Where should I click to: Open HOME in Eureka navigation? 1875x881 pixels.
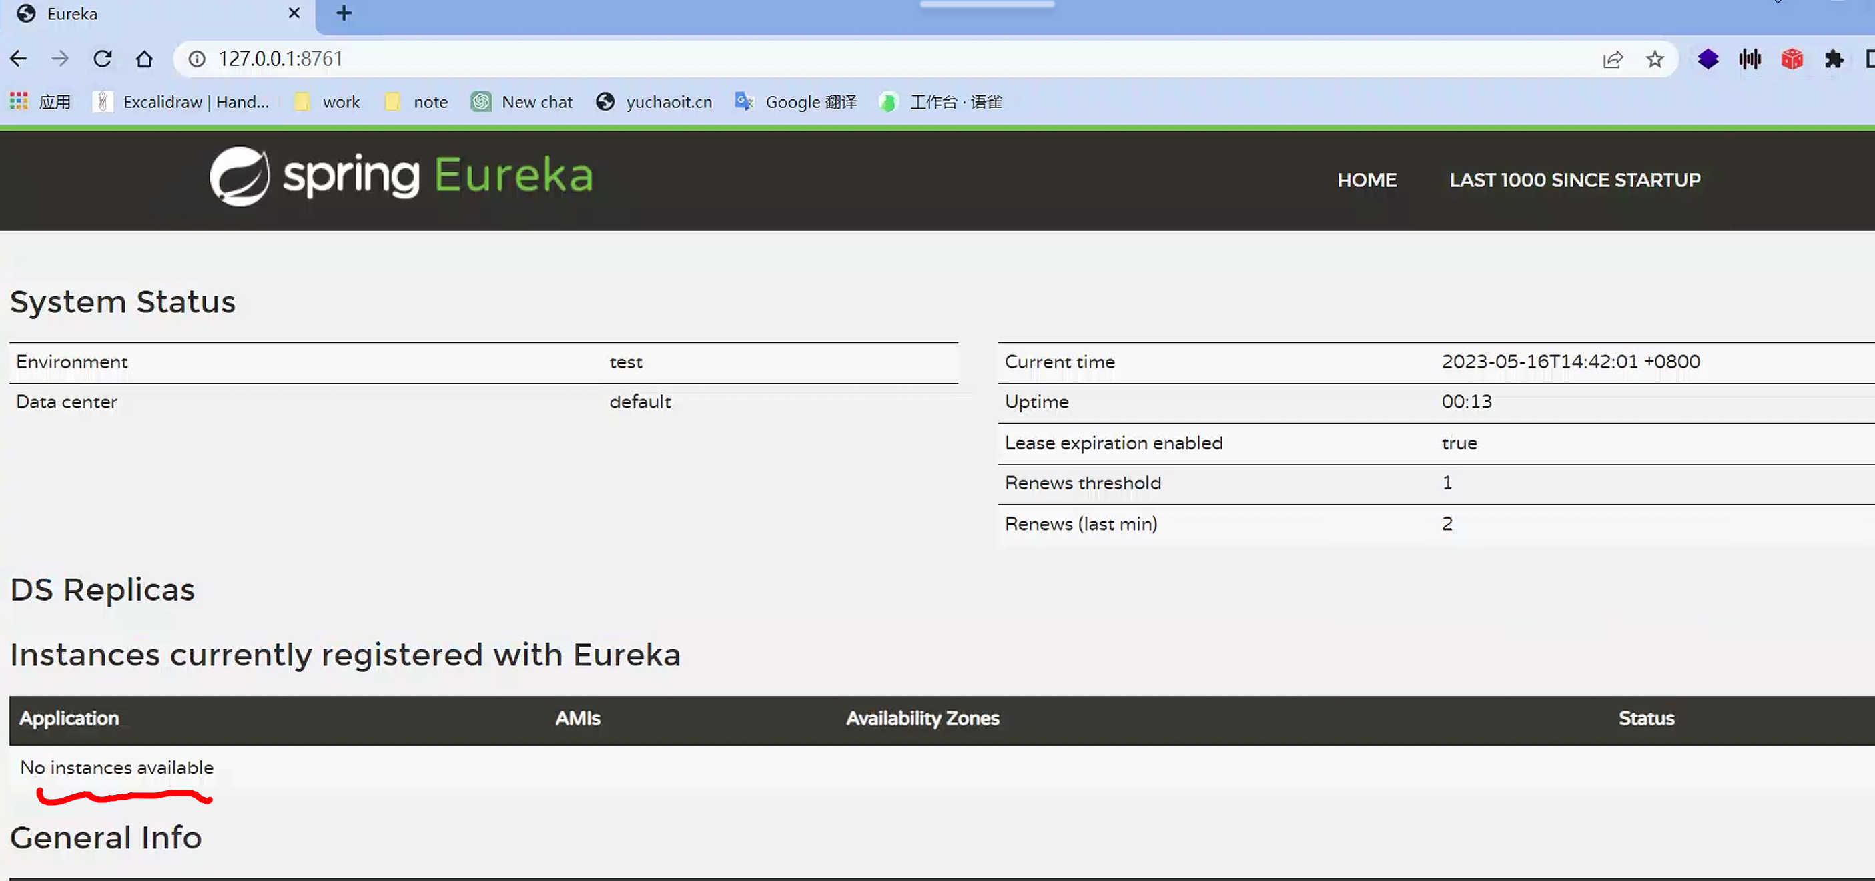pos(1367,180)
